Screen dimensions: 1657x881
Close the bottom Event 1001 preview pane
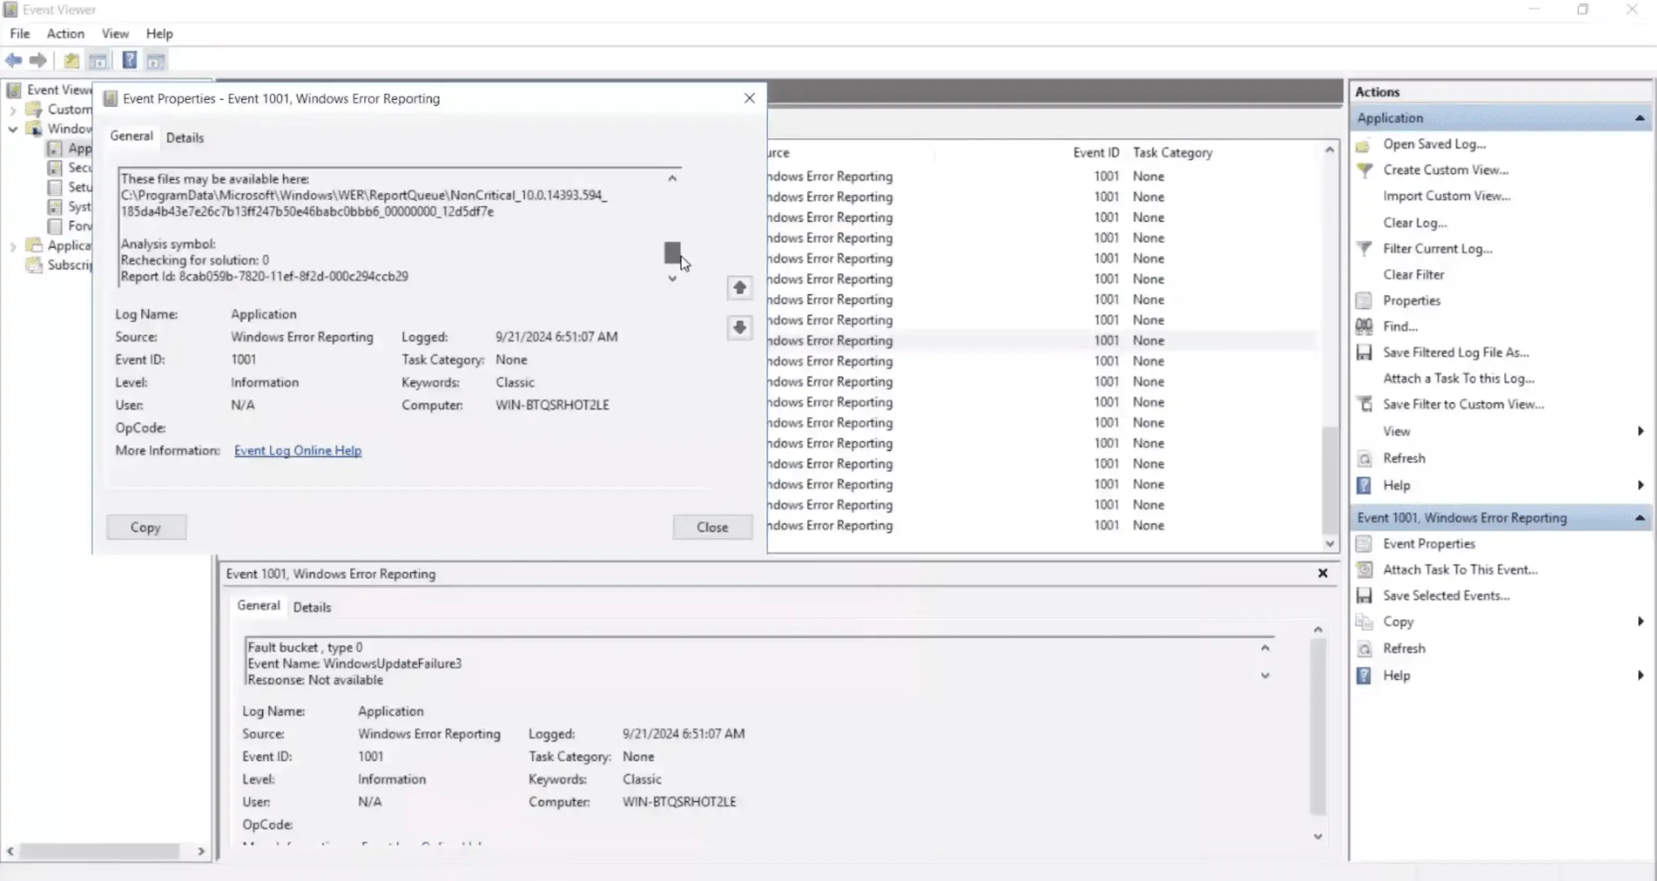[x=1322, y=573]
